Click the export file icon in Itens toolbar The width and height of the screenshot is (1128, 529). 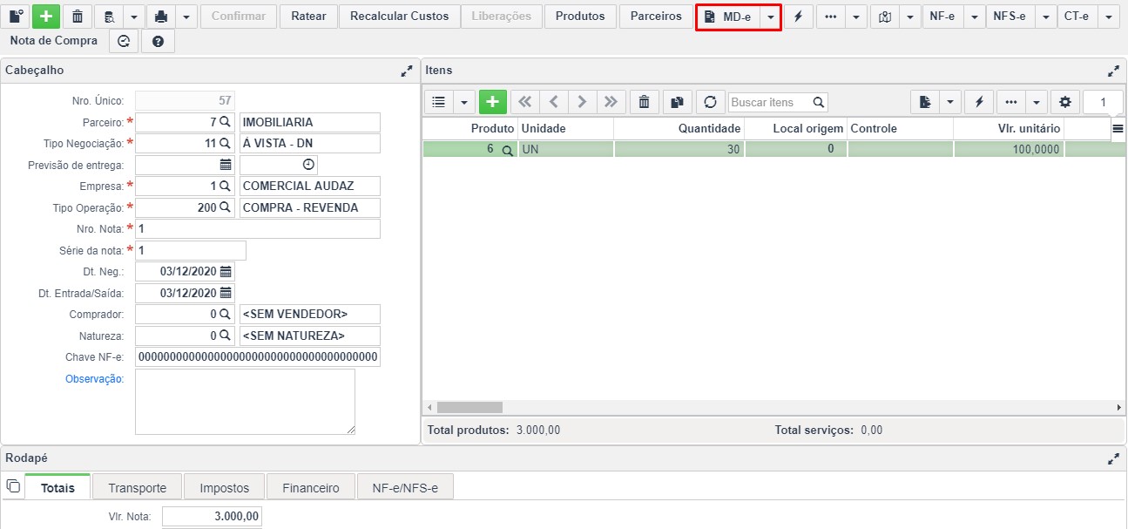(x=924, y=102)
